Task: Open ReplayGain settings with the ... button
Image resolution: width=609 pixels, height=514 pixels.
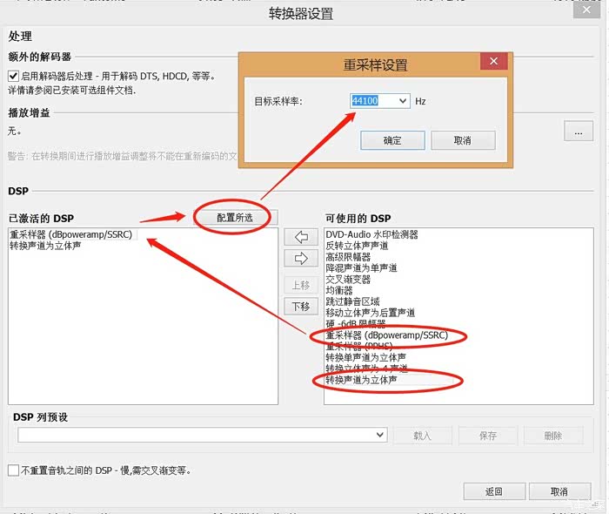Action: (579, 131)
